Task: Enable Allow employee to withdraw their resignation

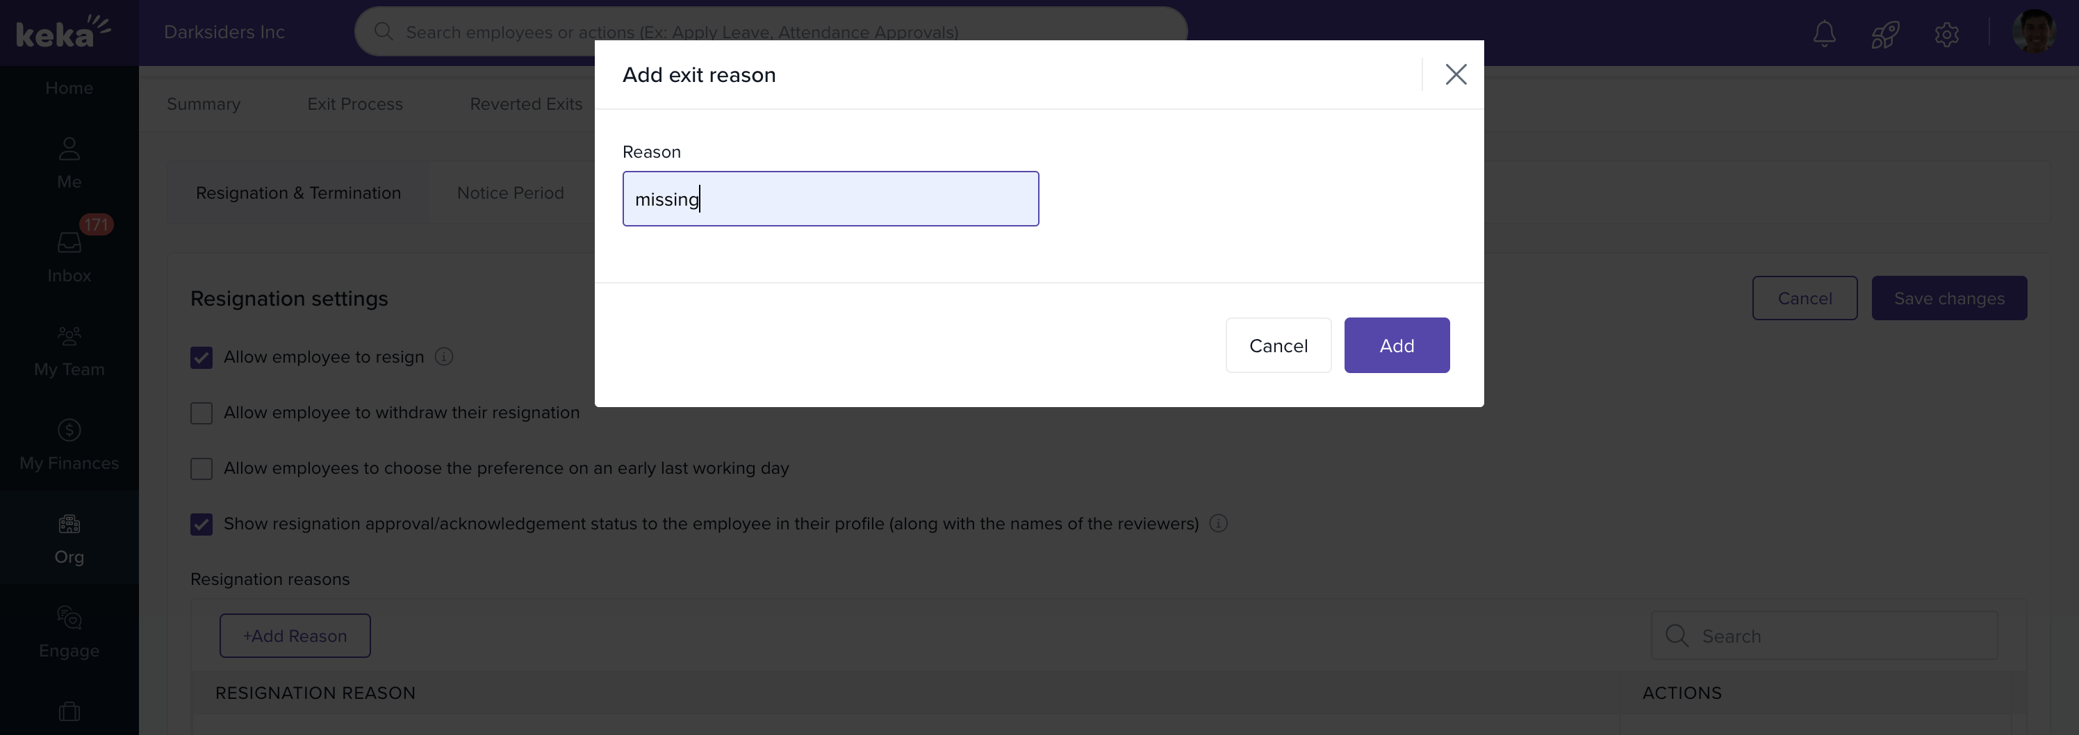Action: click(202, 413)
